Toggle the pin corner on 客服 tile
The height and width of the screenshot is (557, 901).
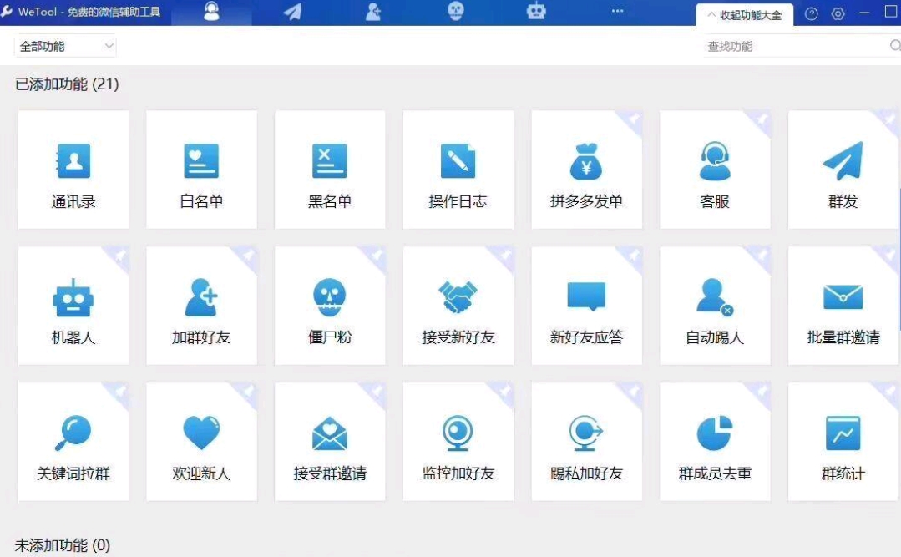(x=762, y=119)
